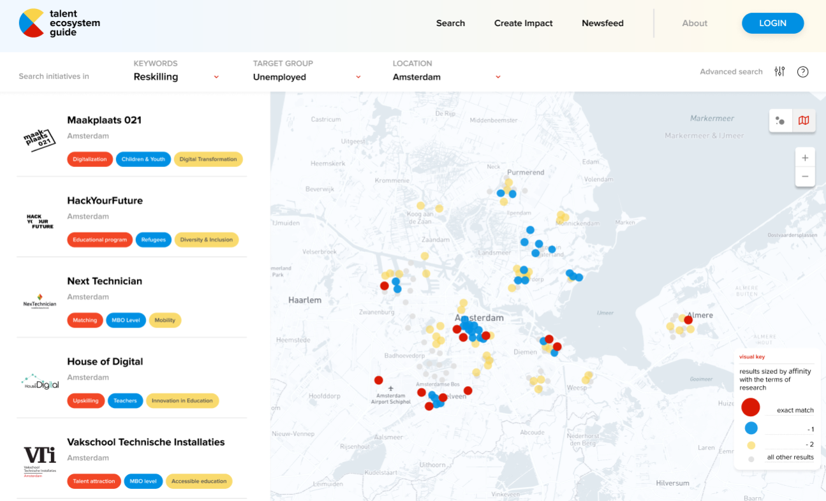Screen dimensions: 826x501
Task: Open the Next Technician initiative title
Action: [105, 281]
